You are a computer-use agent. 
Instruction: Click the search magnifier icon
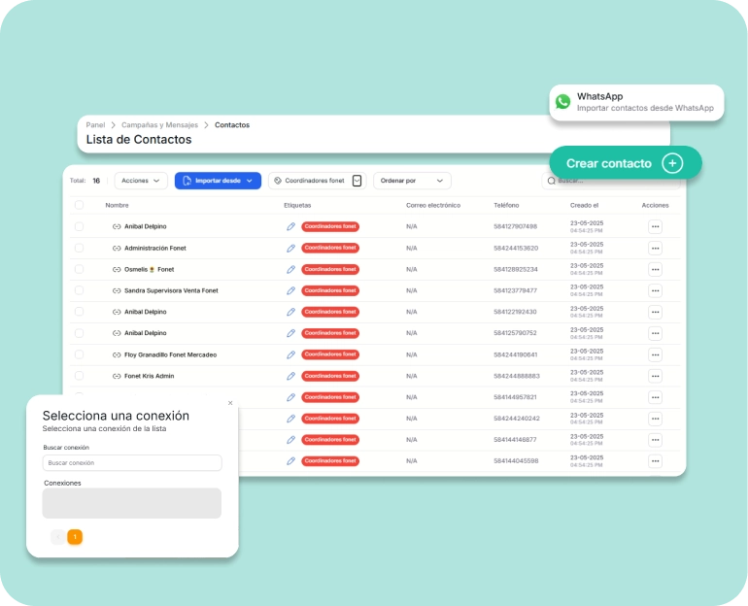[552, 181]
